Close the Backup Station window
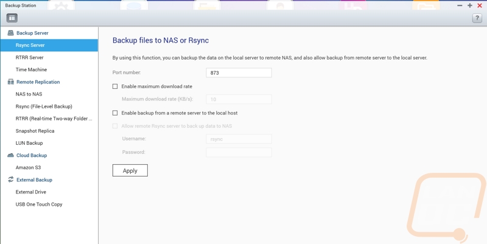Image resolution: width=487 pixels, height=244 pixels. click(479, 5)
